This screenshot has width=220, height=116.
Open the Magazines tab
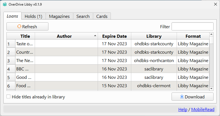click(59, 16)
